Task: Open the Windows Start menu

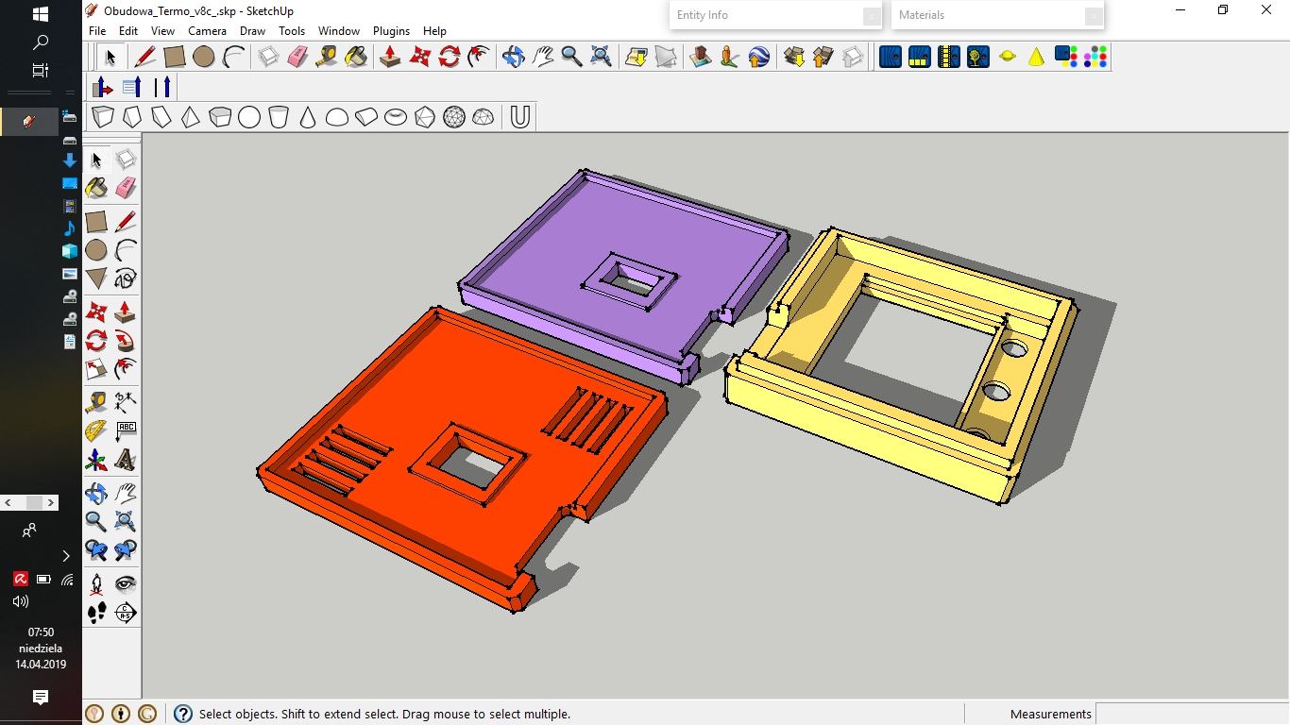Action: (41, 14)
